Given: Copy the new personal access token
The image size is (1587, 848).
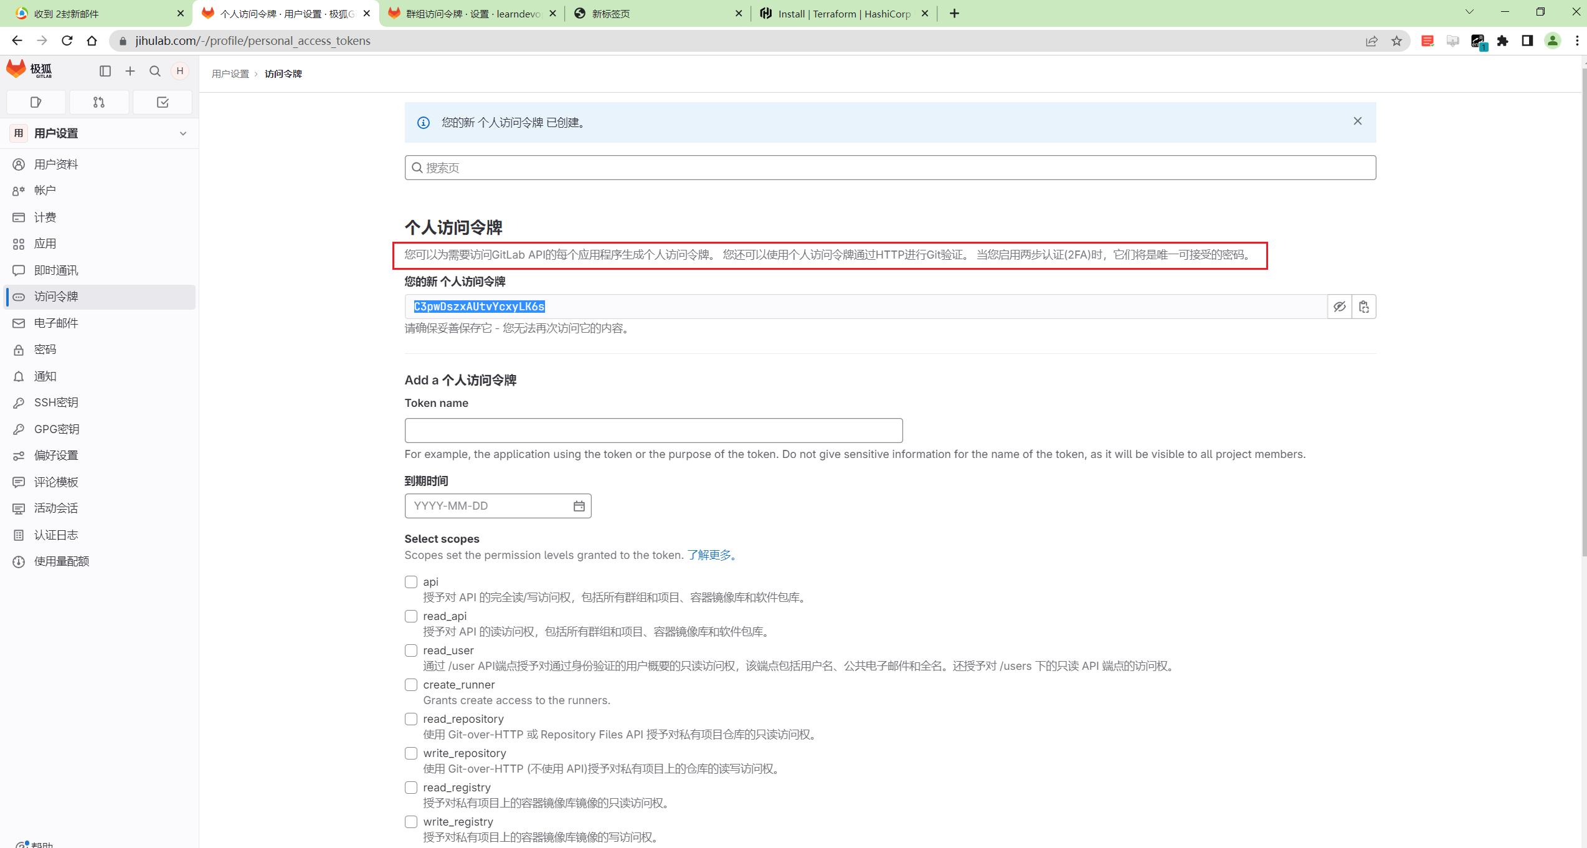Looking at the screenshot, I should coord(1364,307).
